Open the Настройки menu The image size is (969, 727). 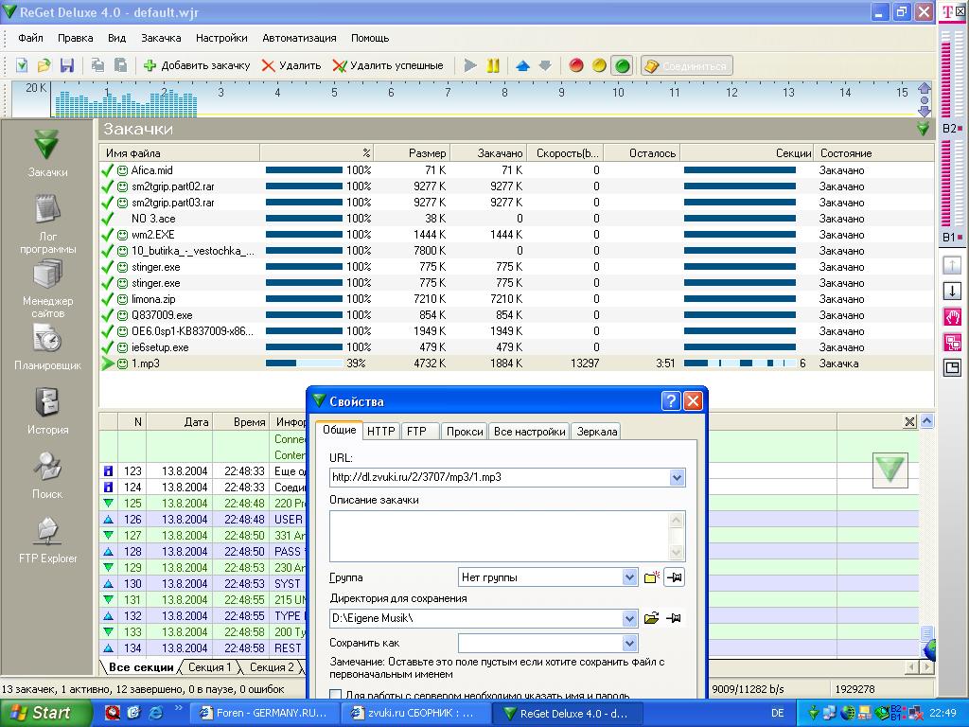click(221, 38)
